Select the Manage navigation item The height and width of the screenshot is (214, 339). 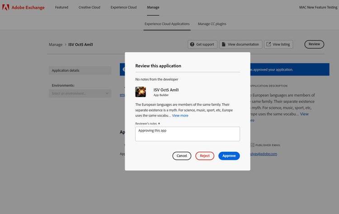[x=153, y=7]
